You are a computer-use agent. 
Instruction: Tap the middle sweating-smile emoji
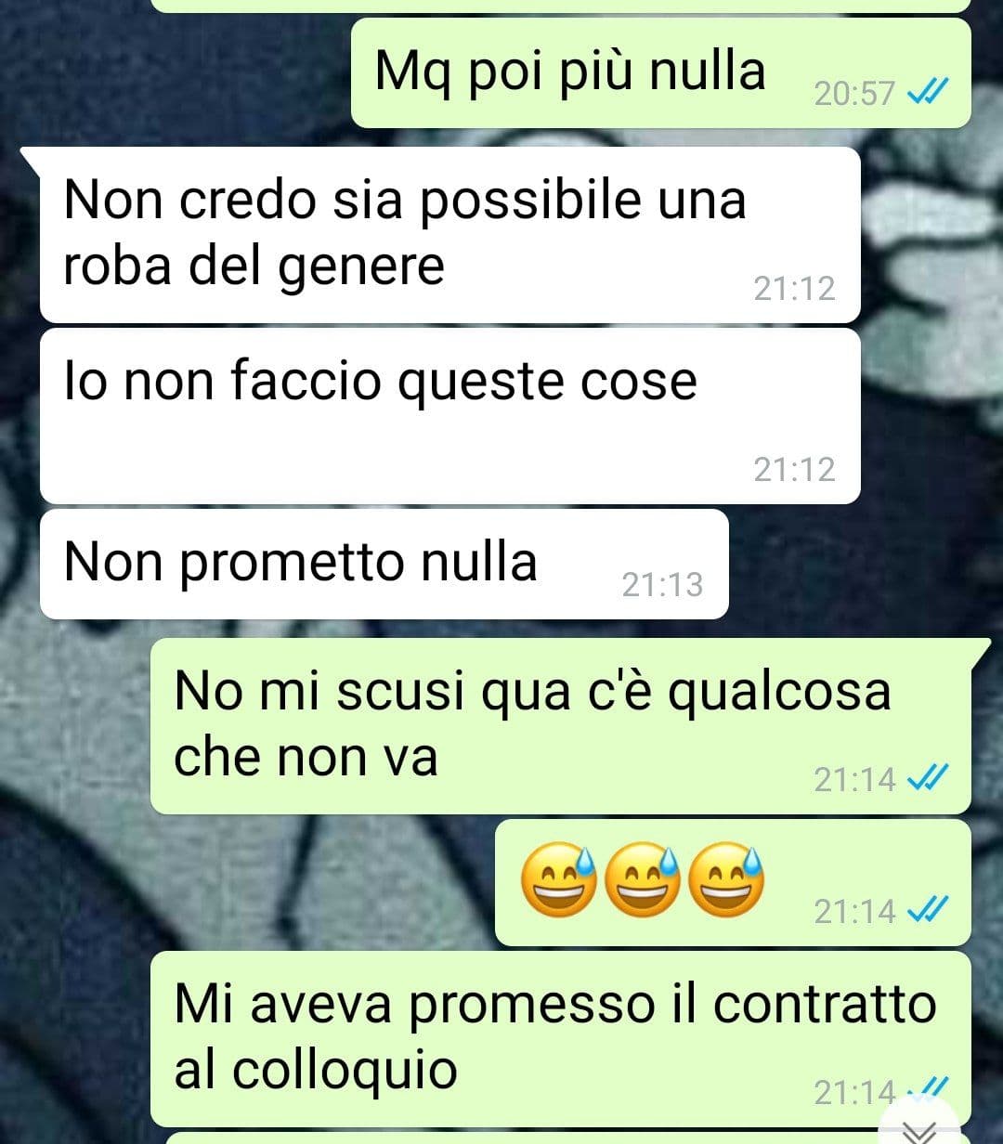pyautogui.click(x=643, y=881)
